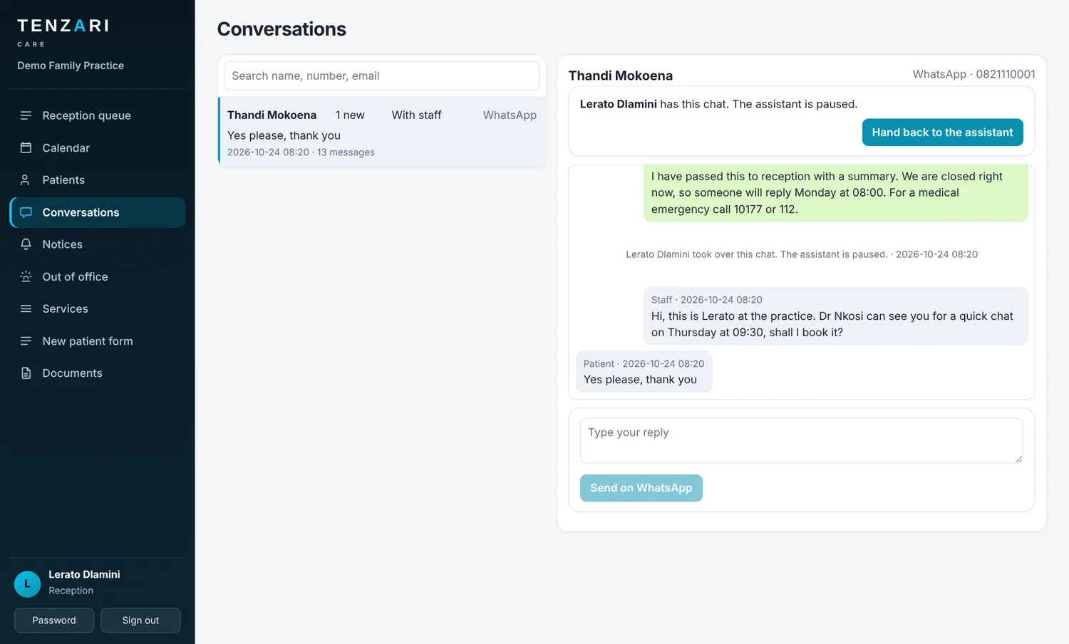Click the Documents file icon
1069x644 pixels.
tap(26, 373)
